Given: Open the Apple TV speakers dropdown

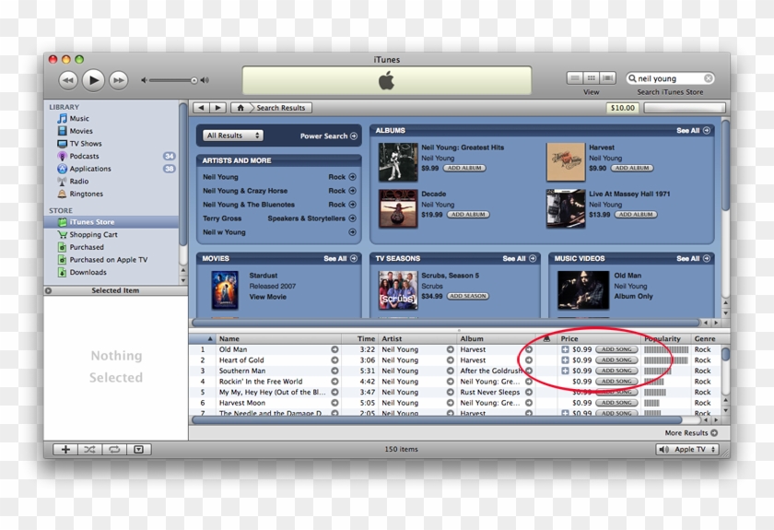Looking at the screenshot, I should coord(687,449).
